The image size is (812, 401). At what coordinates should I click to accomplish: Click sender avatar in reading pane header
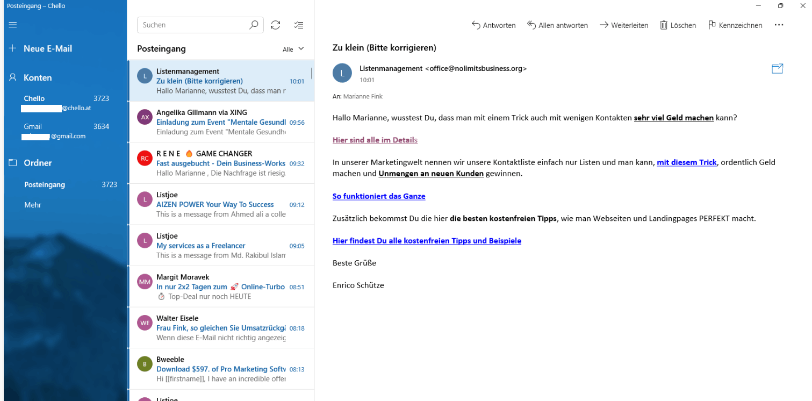click(x=342, y=73)
